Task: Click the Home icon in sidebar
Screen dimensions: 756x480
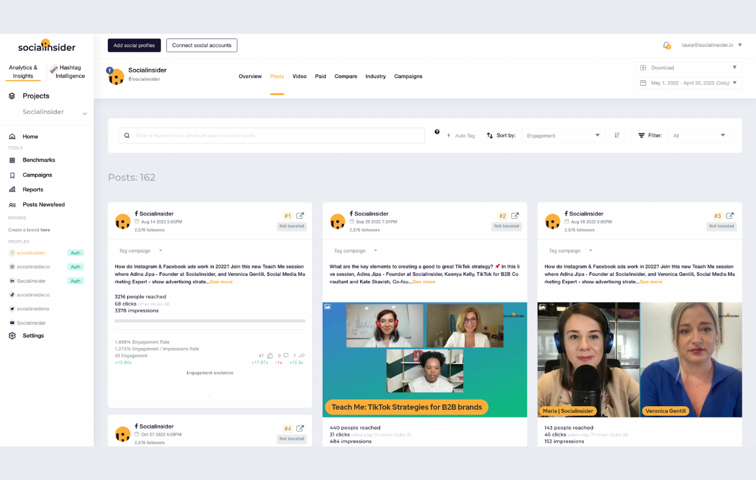Action: (x=12, y=137)
